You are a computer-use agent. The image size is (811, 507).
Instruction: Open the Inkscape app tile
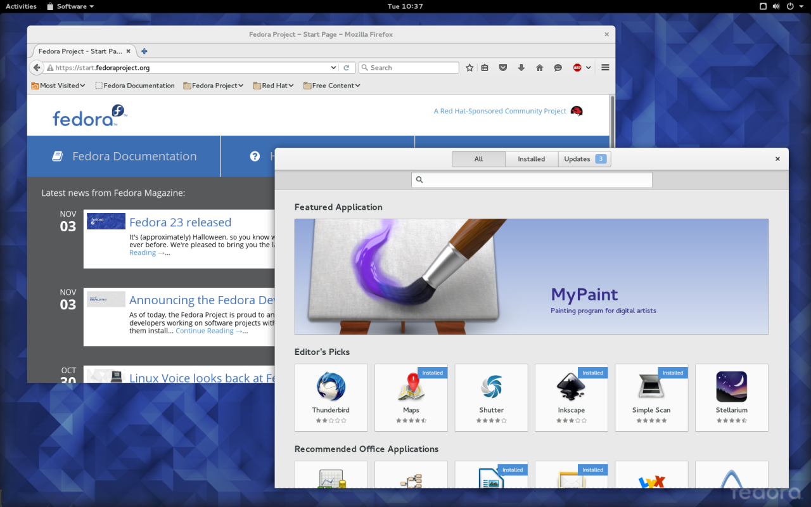[572, 397]
